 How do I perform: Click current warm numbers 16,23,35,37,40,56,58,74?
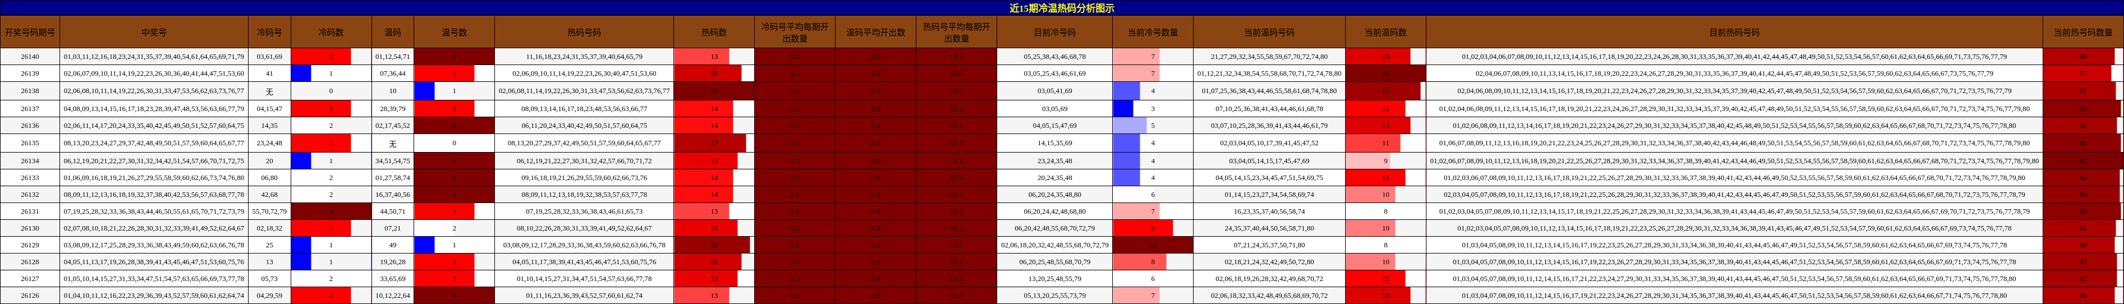1269,211
